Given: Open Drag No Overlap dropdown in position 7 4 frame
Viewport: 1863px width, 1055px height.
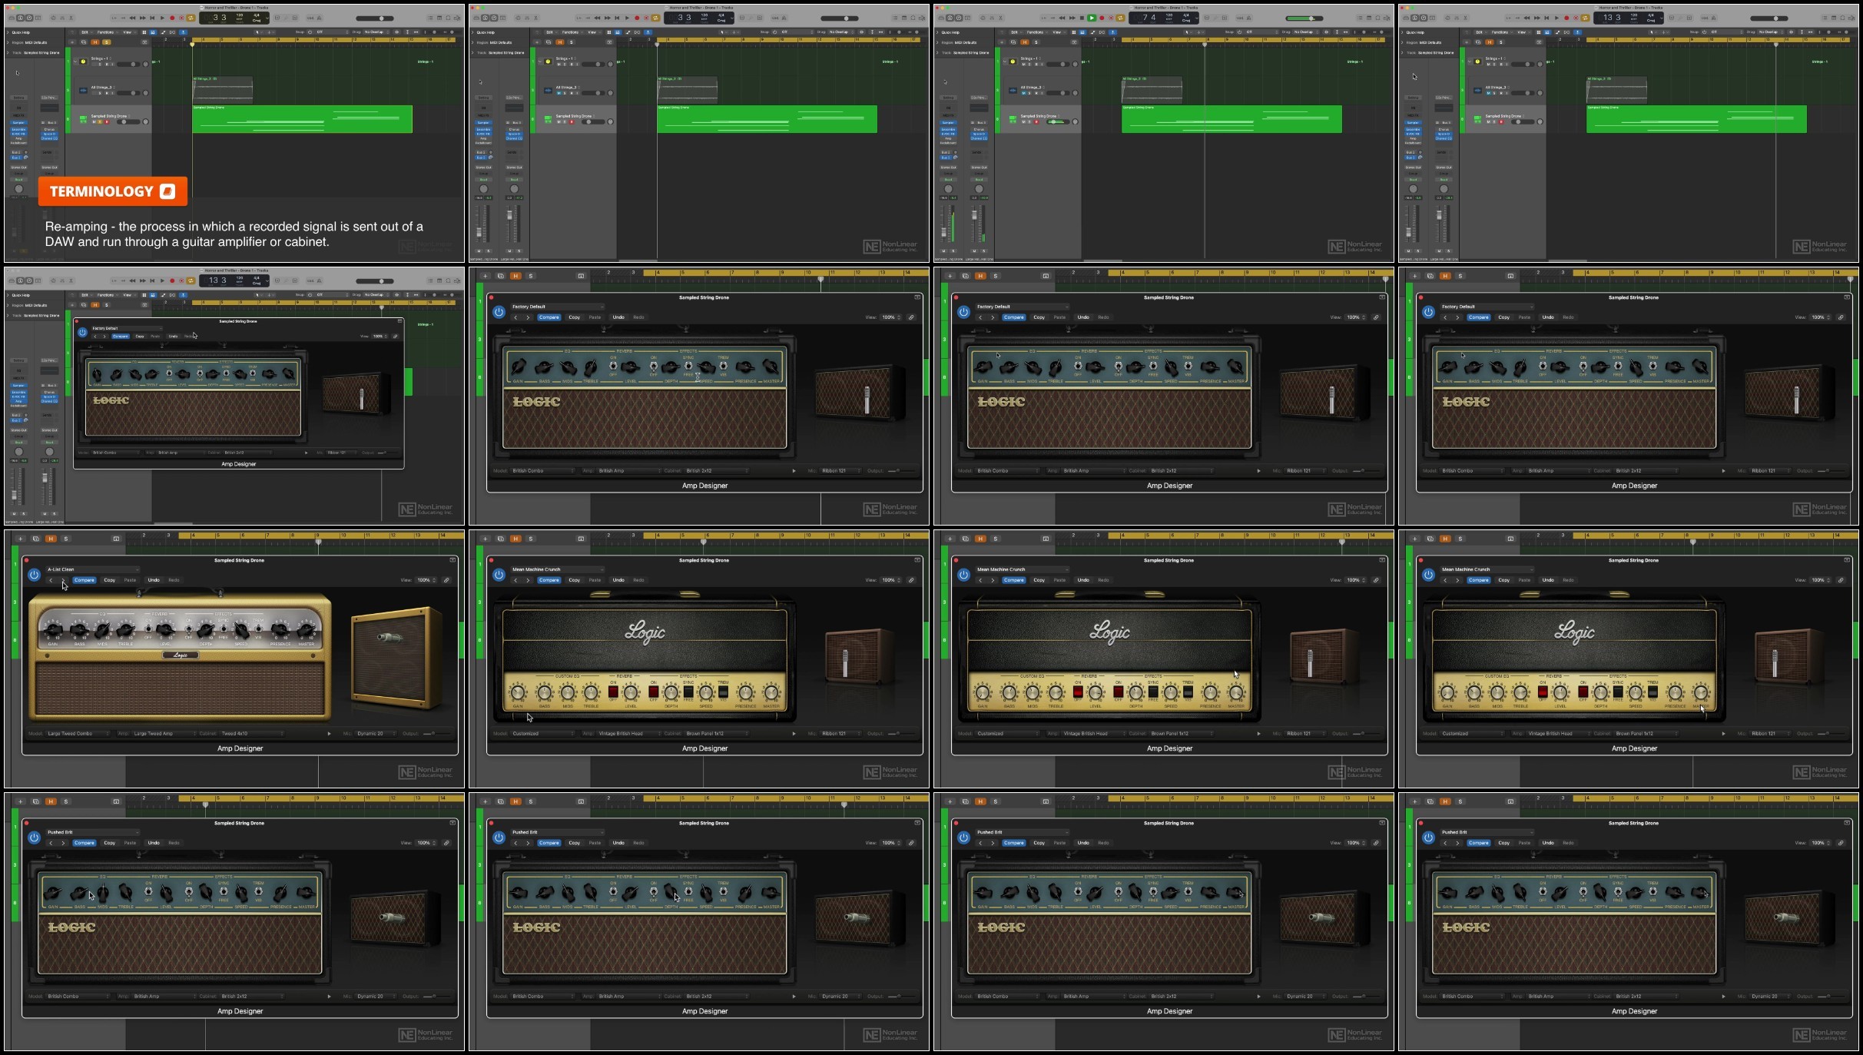Looking at the screenshot, I should click(1306, 32).
